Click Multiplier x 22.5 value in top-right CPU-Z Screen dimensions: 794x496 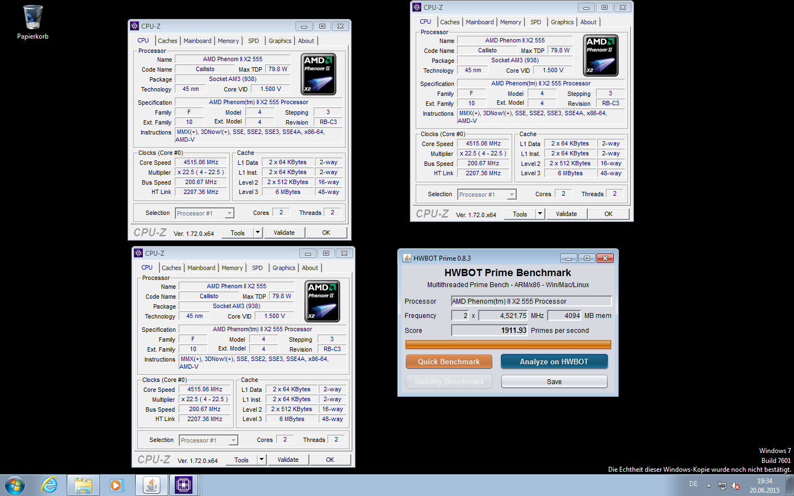[x=483, y=153]
